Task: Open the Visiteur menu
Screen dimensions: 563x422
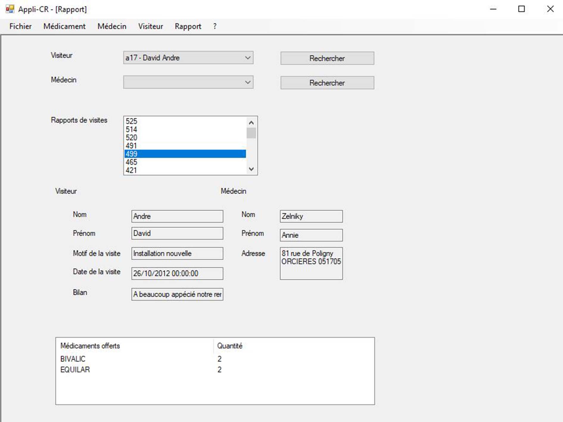Action: pos(150,26)
